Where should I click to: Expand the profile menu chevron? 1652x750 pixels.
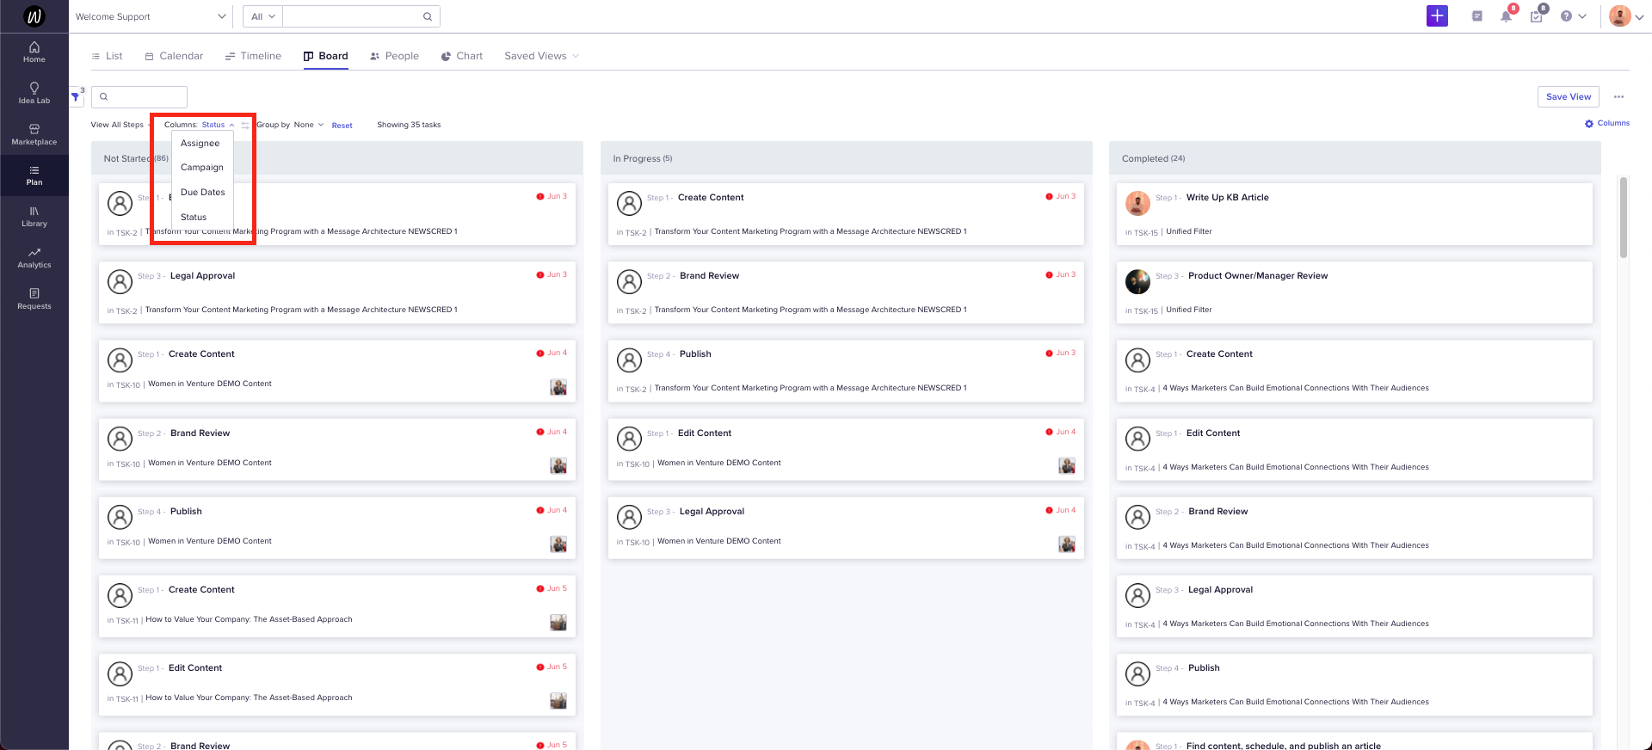[1640, 17]
